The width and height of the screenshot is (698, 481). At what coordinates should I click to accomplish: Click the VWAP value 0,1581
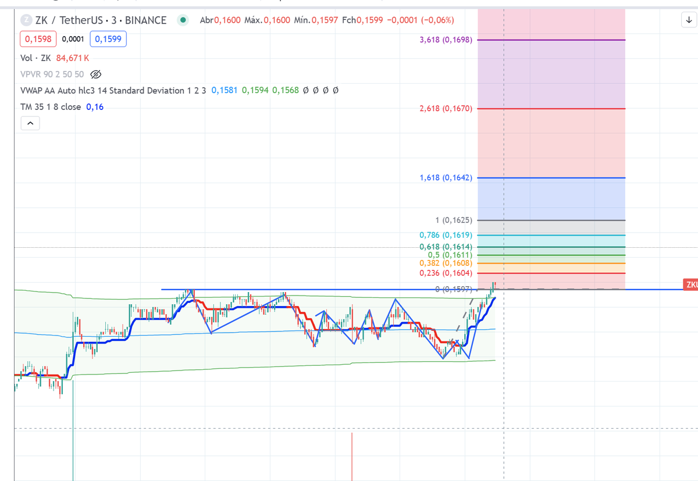coord(225,91)
